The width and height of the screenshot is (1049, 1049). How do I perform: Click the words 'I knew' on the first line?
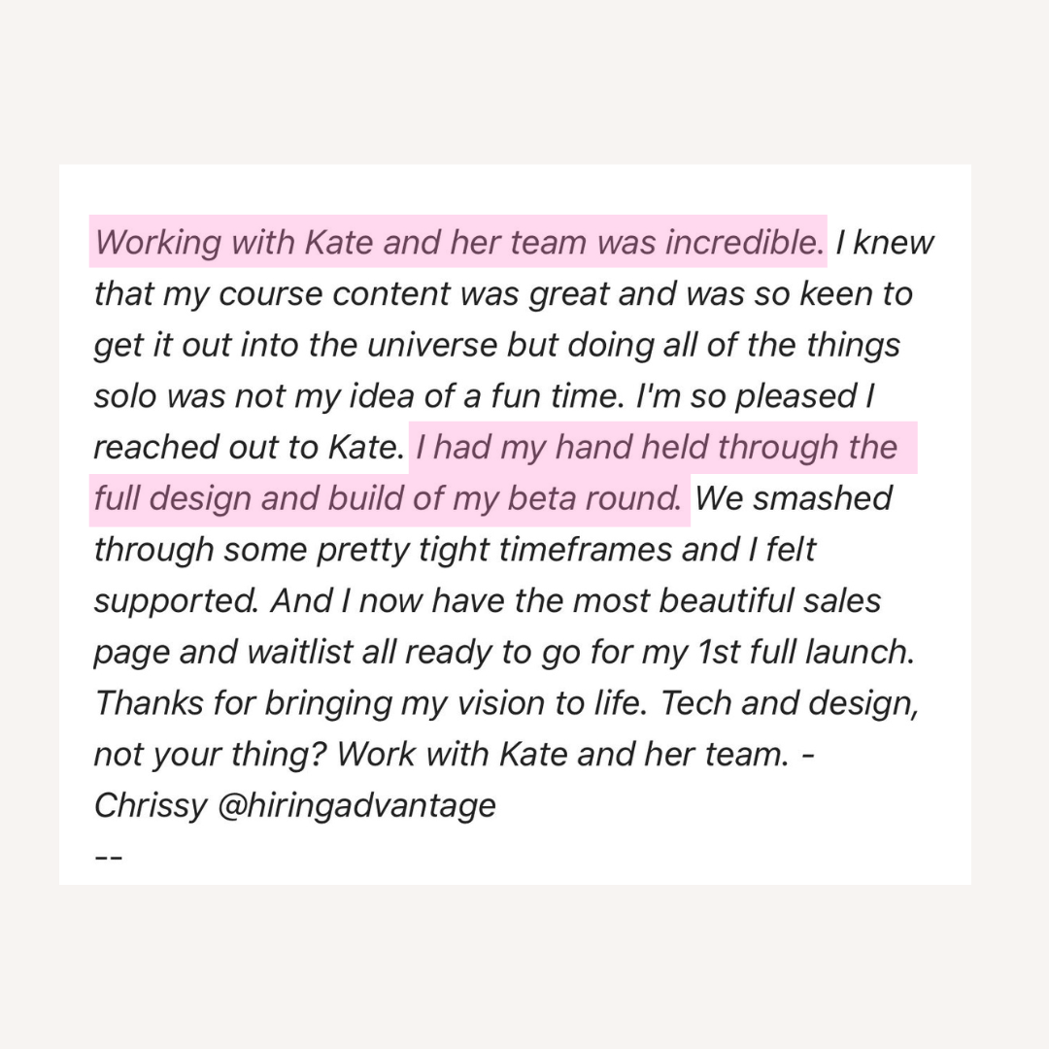[884, 242]
